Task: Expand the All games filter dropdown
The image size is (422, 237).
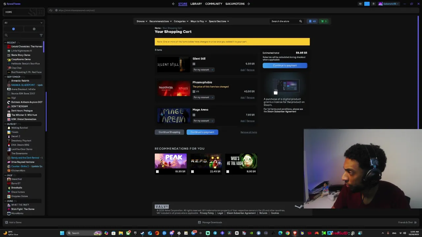Action: click(x=23, y=23)
